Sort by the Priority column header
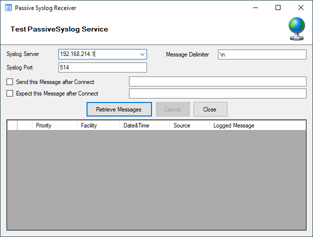Image resolution: width=313 pixels, height=237 pixels. (x=54, y=125)
